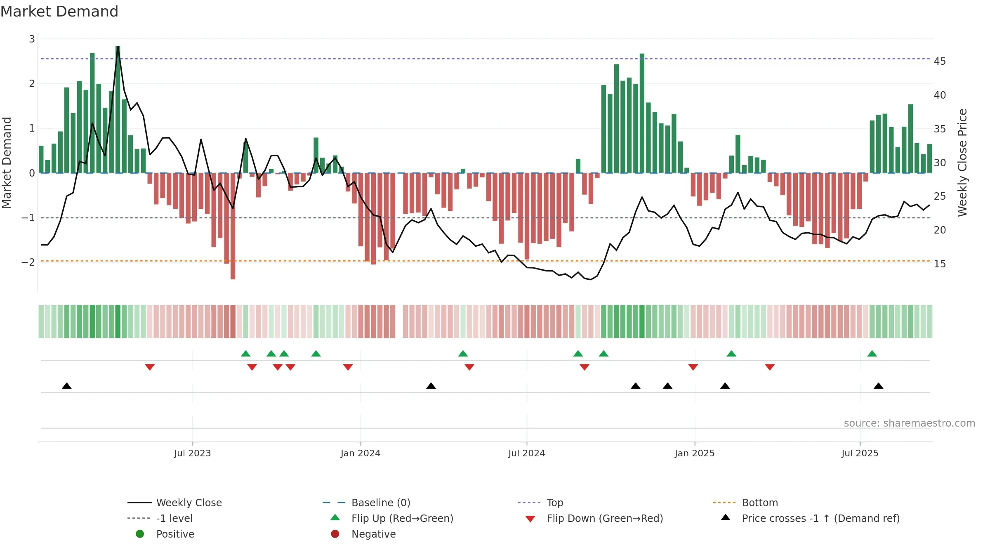This screenshot has height=557, width=990.
Task: Toggle the Bottom legend entry
Action: (x=745, y=503)
